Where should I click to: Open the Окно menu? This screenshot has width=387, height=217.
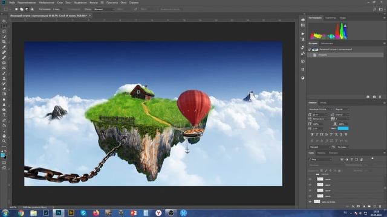[x=123, y=2]
